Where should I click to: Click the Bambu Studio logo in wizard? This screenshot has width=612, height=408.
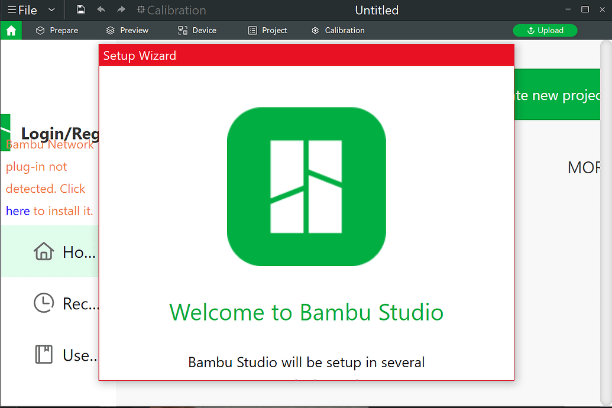pos(306,187)
